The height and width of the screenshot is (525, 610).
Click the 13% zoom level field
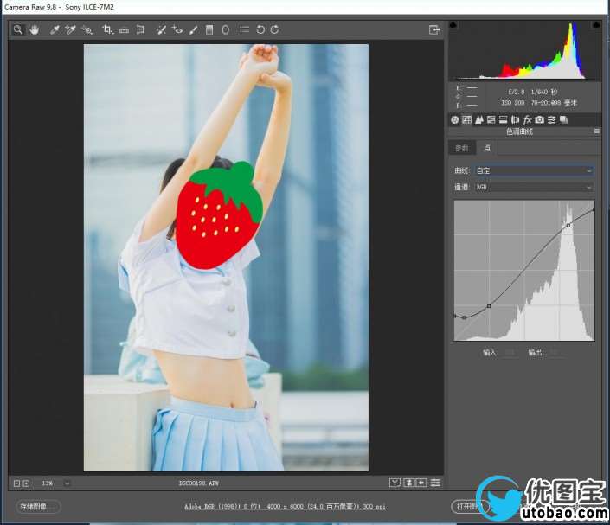[47, 483]
